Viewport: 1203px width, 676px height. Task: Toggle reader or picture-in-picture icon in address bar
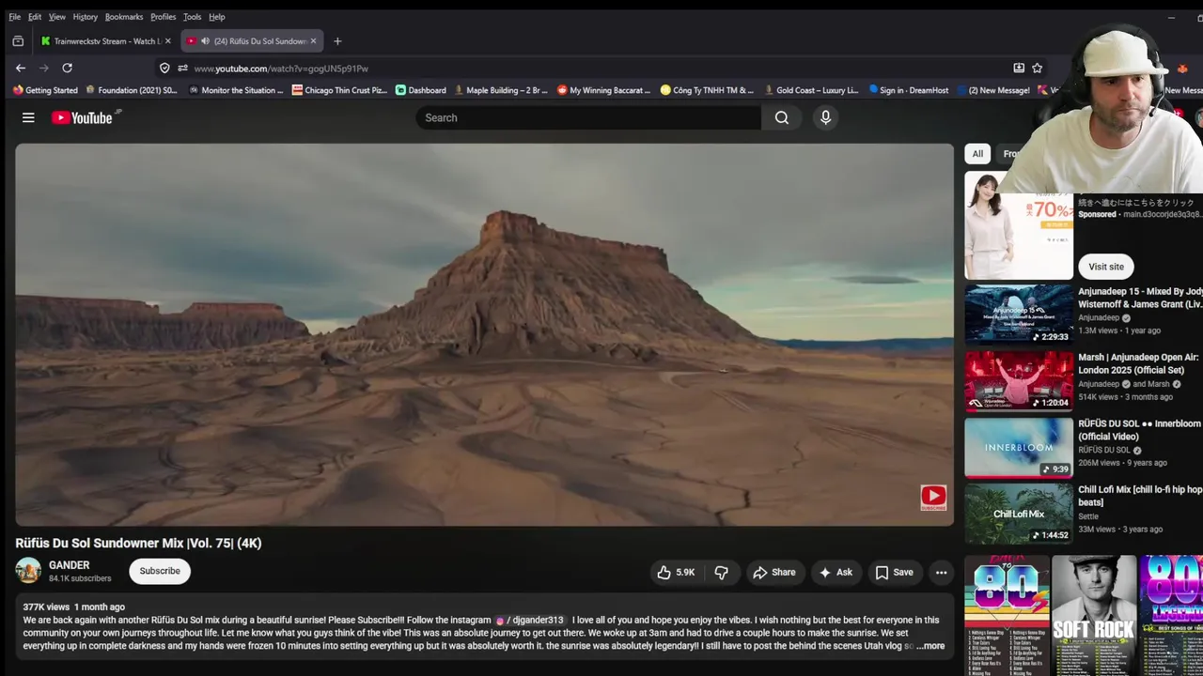coord(1019,68)
